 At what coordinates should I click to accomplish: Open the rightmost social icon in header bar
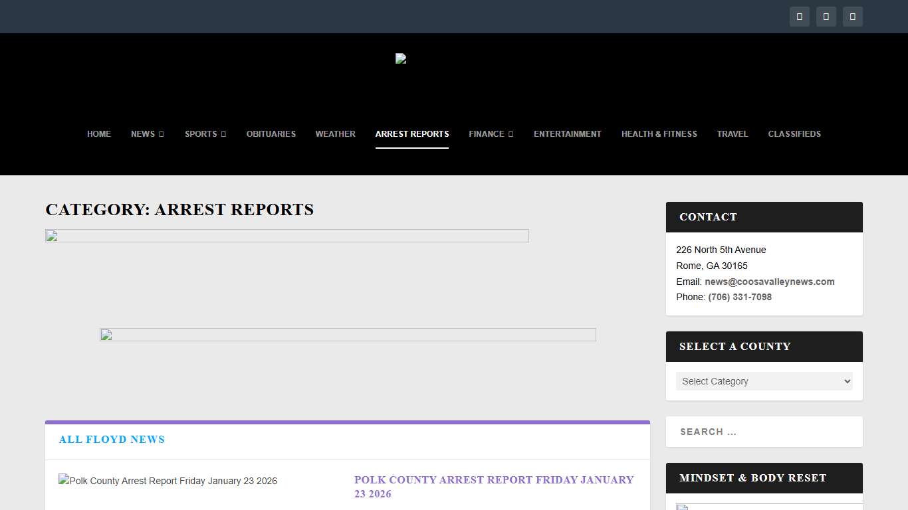[x=853, y=17]
